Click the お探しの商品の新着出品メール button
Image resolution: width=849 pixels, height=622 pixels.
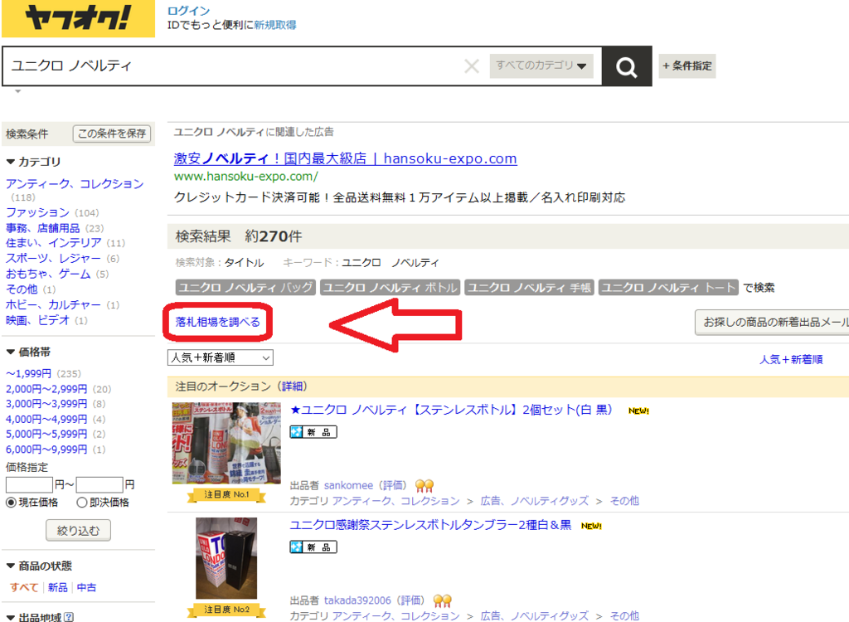pyautogui.click(x=772, y=323)
